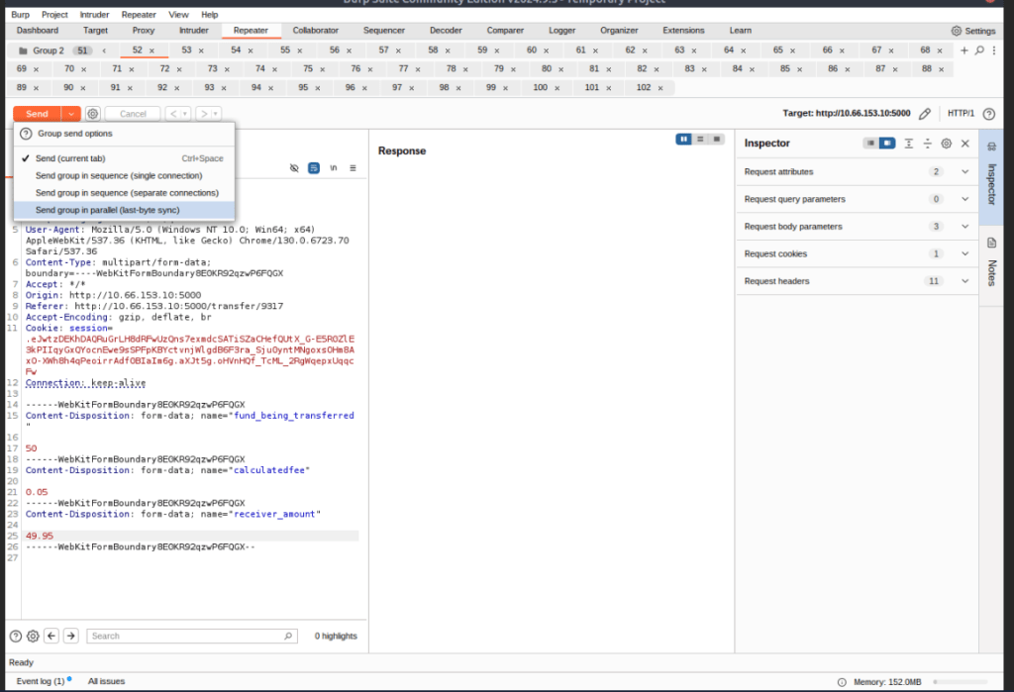The image size is (1014, 692).
Task: Select stacked horizontal response layout icon
Action: click(x=700, y=139)
